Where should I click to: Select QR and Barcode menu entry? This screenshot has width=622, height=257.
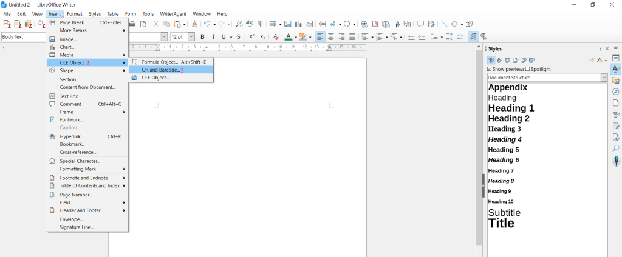161,70
